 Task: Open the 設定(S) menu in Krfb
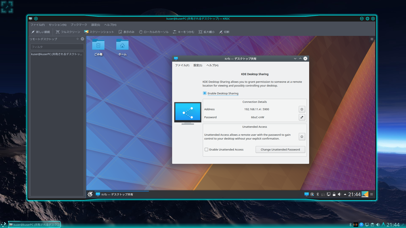click(x=197, y=65)
